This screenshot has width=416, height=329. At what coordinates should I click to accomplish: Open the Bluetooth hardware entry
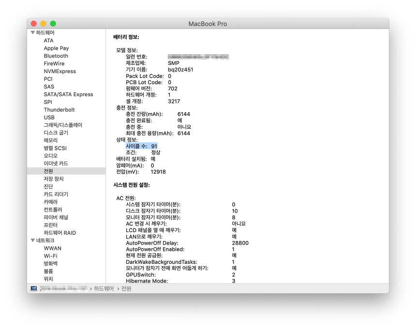point(56,56)
